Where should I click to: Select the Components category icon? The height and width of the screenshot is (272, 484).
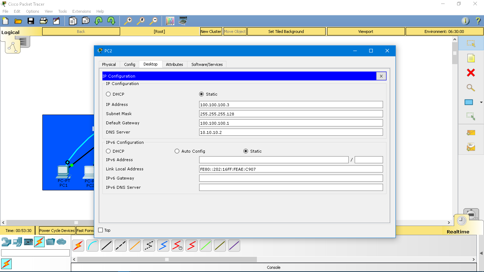[x=28, y=242]
